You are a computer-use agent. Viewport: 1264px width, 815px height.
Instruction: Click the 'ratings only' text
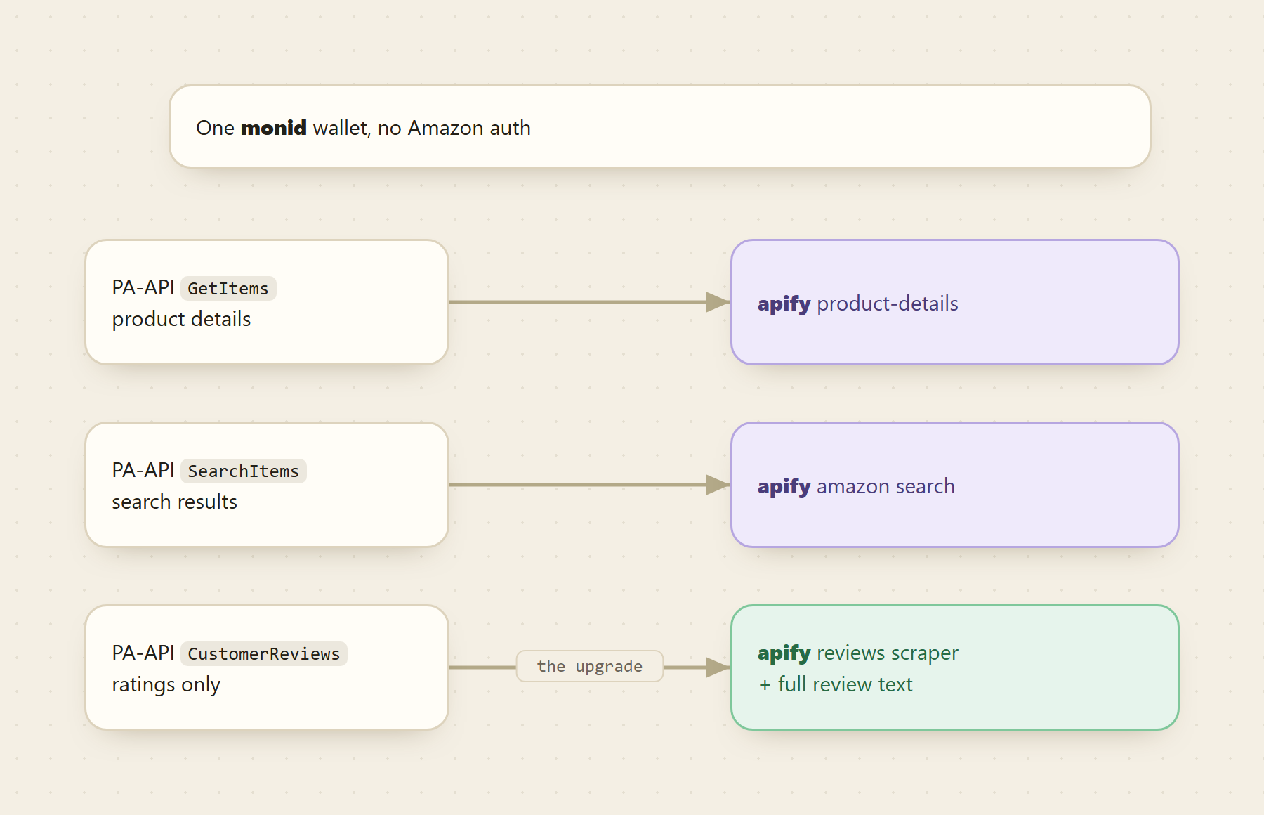(166, 684)
